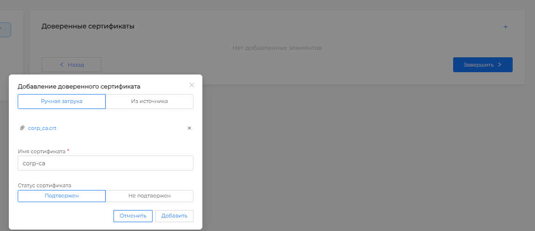Set certificate status to Не подтвержден
The image size is (535, 231).
pyautogui.click(x=149, y=196)
